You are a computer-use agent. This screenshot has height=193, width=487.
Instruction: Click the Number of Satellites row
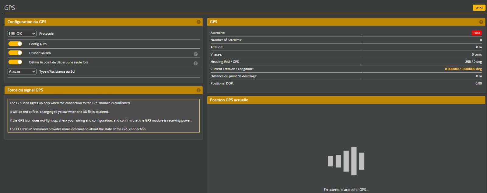point(346,40)
